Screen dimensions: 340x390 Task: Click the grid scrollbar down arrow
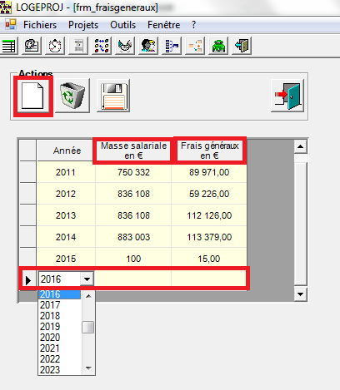(300, 294)
